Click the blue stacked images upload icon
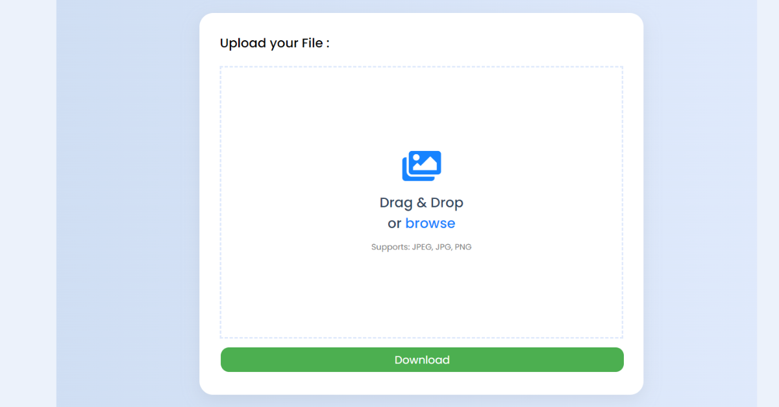Screen dimensions: 779x407 pos(421,165)
